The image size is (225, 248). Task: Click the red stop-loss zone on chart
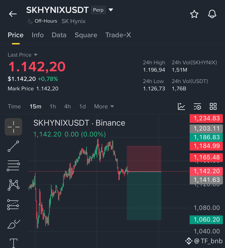click(144, 159)
